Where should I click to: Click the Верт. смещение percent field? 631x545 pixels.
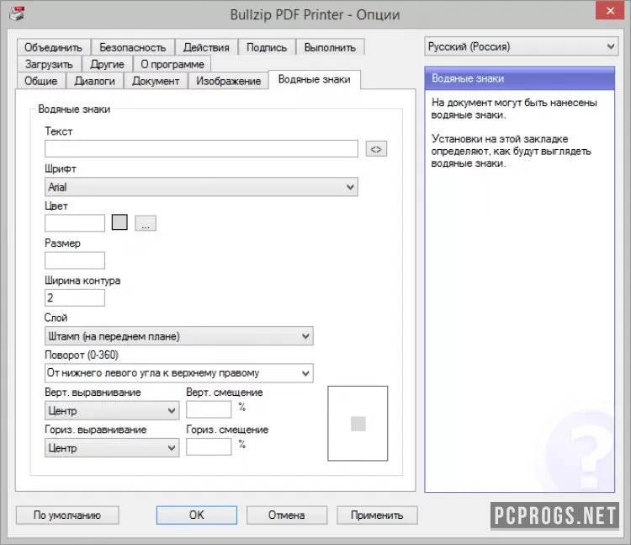[209, 409]
